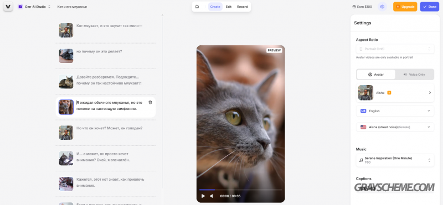Click the Earn $100 gift icon
This screenshot has height=205, width=443.
[354, 7]
